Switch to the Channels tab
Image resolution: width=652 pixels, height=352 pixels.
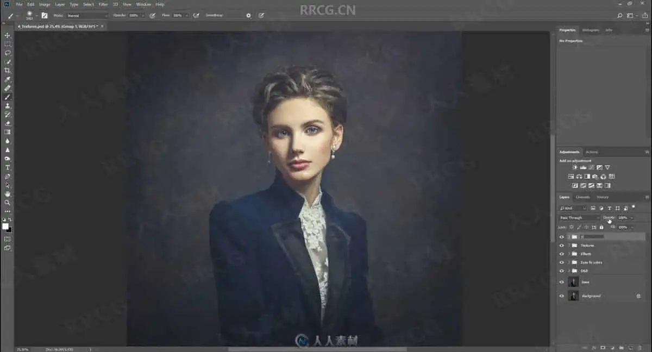pos(582,197)
